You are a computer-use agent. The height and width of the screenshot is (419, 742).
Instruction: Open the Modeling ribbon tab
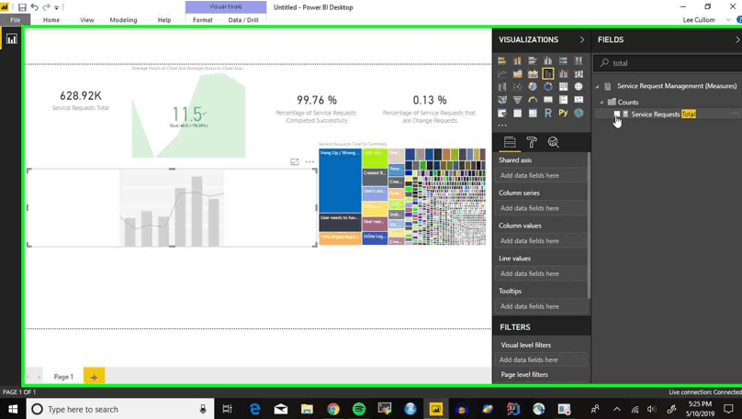[x=123, y=20]
